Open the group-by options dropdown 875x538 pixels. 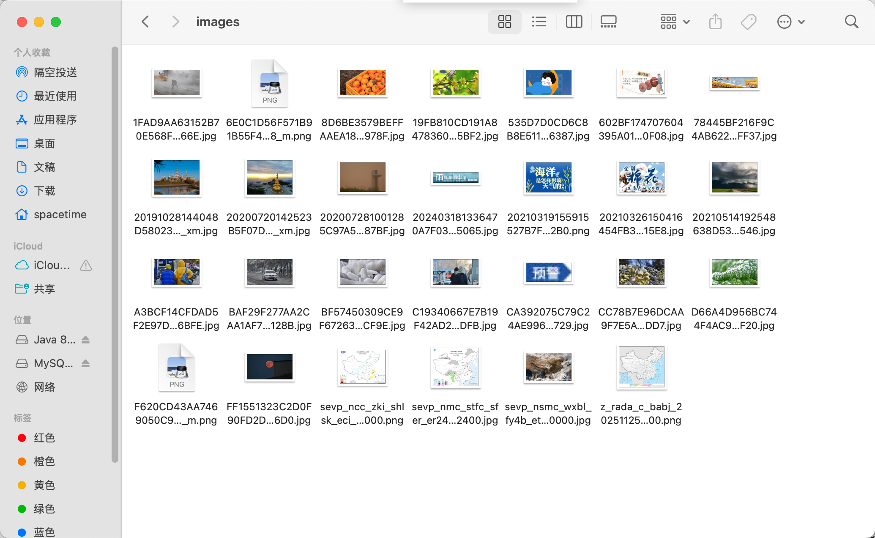pyautogui.click(x=675, y=22)
